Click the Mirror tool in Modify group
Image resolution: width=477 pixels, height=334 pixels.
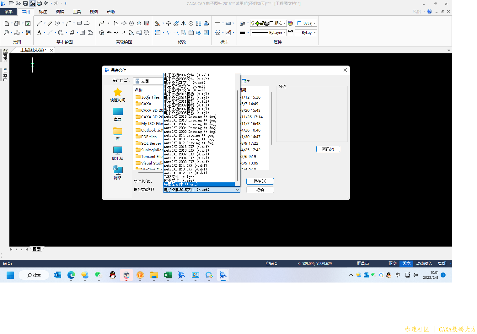pos(184,23)
